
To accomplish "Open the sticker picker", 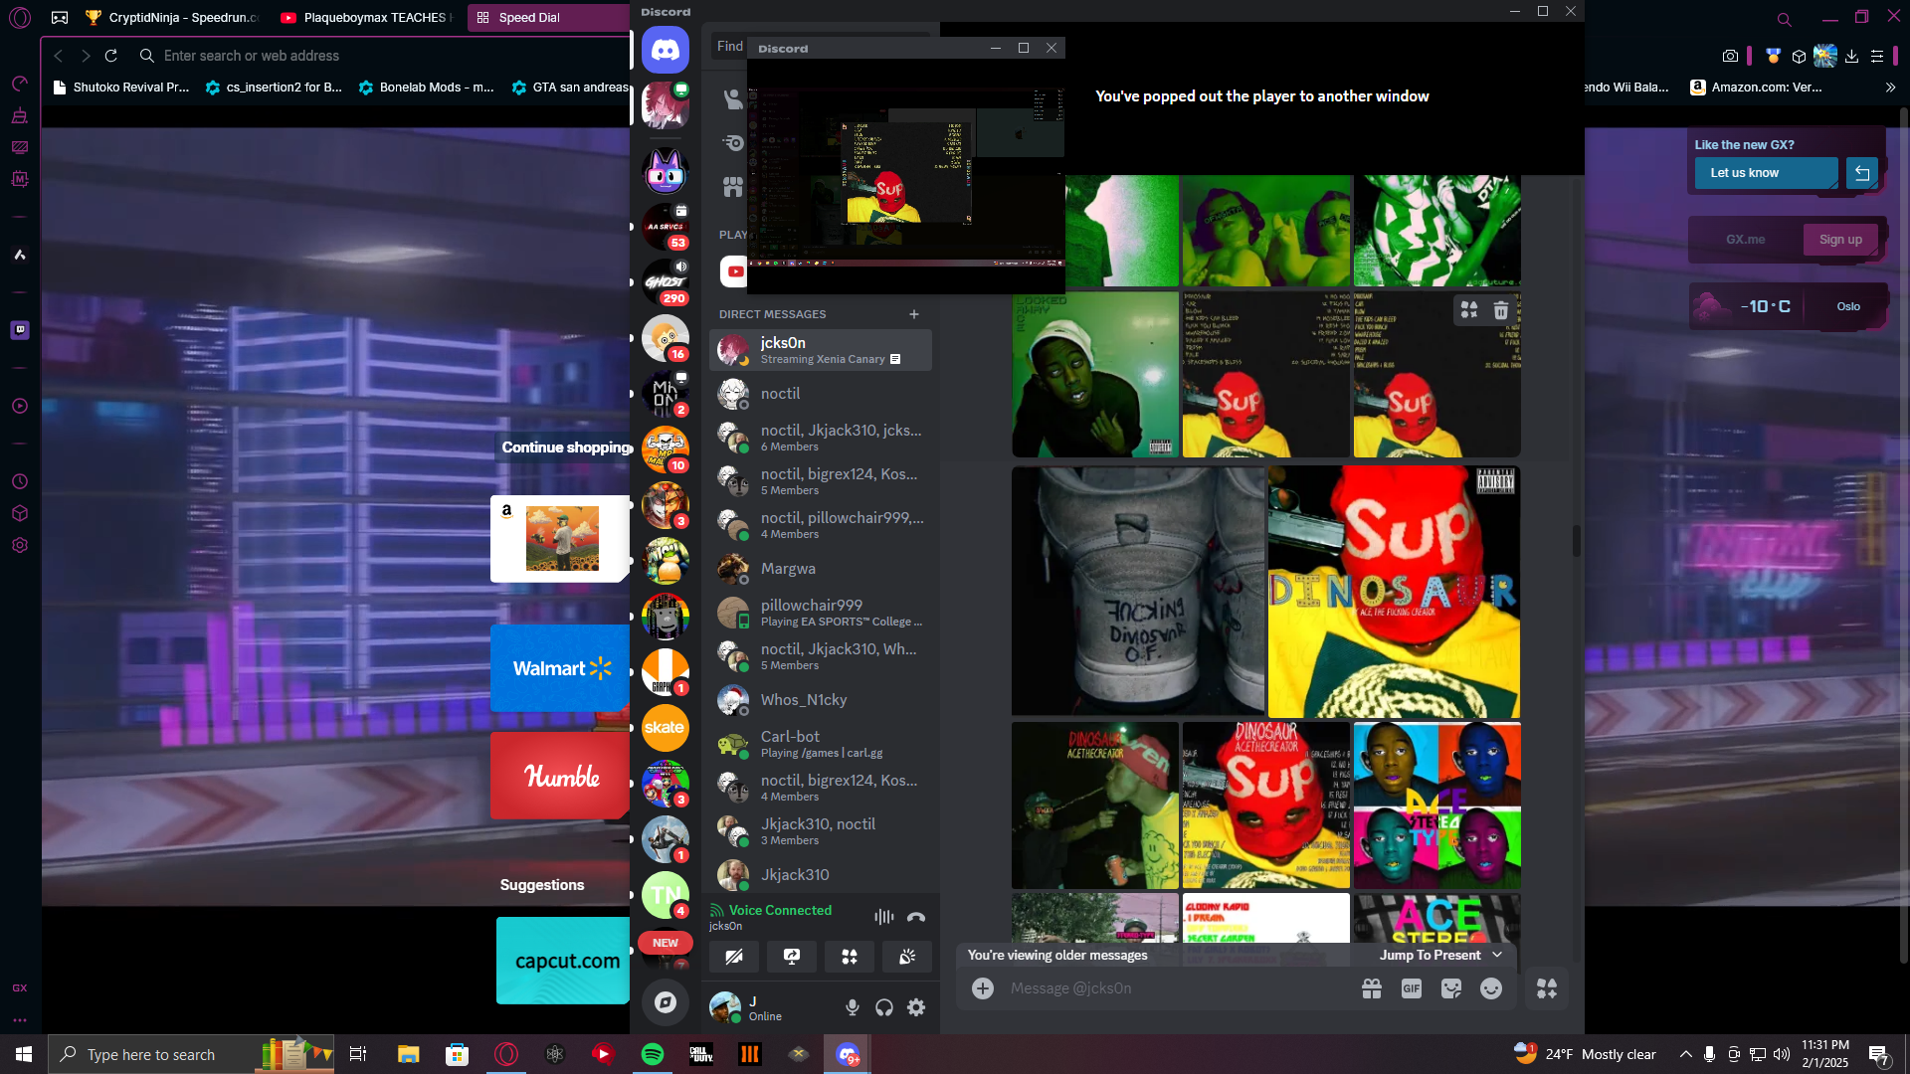I will (x=1450, y=988).
